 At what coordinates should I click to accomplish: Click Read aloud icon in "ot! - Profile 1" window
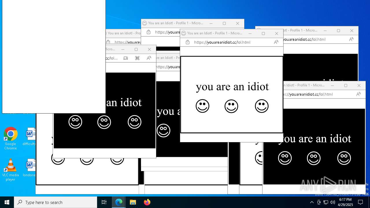pyautogui.click(x=351, y=39)
